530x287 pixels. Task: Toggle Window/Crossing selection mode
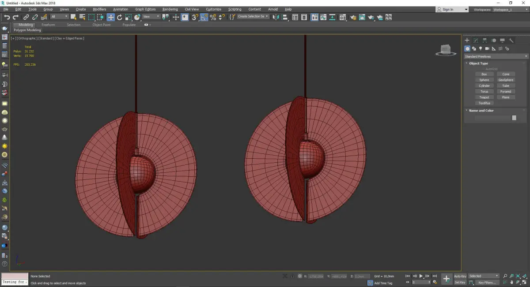pos(101,17)
